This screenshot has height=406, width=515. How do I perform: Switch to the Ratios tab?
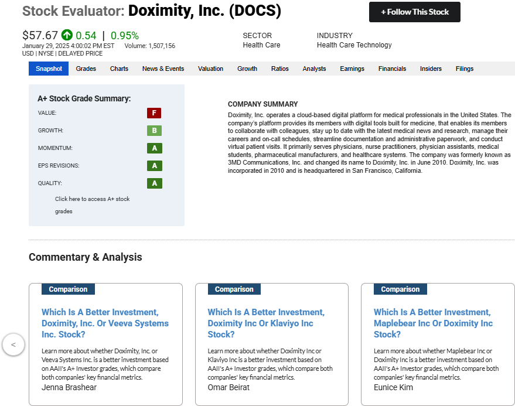[280, 69]
